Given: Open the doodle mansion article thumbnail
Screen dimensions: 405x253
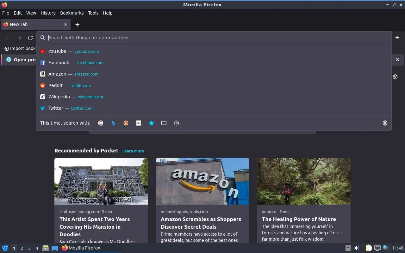Looking at the screenshot, I should [x=101, y=181].
